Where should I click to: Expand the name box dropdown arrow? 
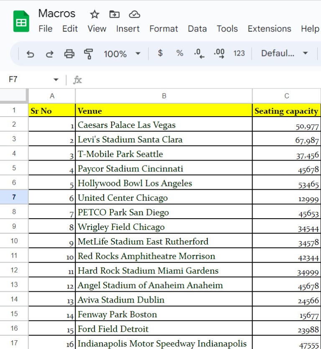point(56,79)
